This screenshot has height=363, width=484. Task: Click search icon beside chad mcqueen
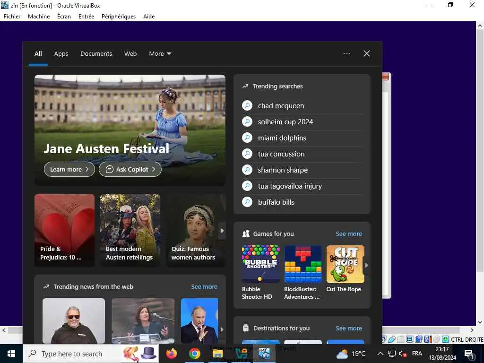[x=247, y=106]
